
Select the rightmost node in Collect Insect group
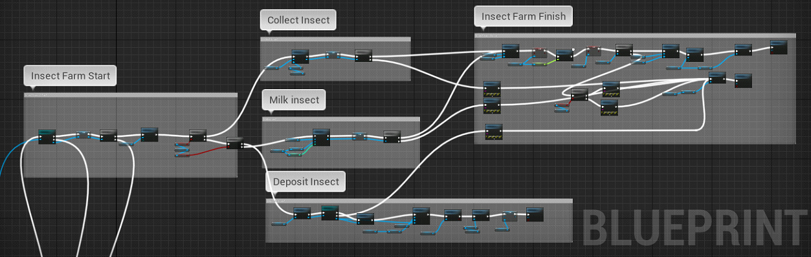point(363,56)
